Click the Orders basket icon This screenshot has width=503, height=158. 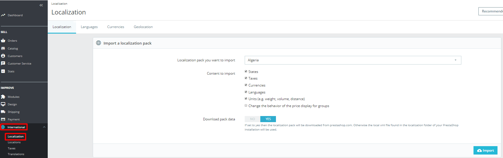click(x=3, y=41)
